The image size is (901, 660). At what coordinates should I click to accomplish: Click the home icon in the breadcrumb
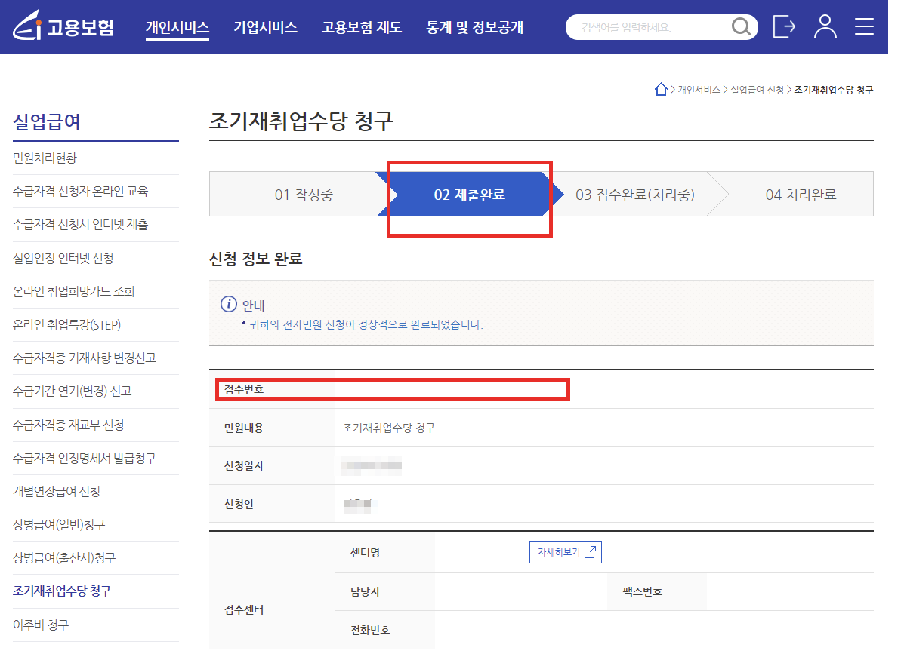[661, 88]
